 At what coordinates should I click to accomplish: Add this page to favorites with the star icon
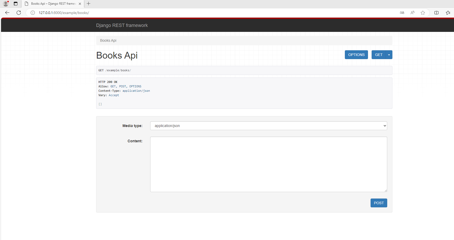(x=423, y=13)
